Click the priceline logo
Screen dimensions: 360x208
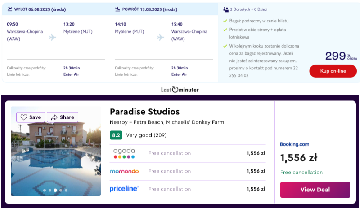124,189
